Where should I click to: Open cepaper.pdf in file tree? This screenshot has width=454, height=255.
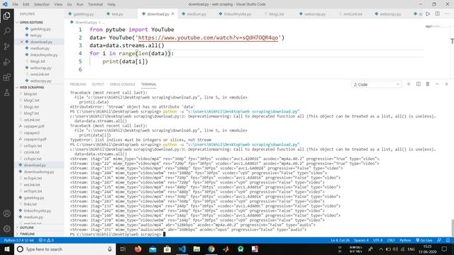click(34, 126)
